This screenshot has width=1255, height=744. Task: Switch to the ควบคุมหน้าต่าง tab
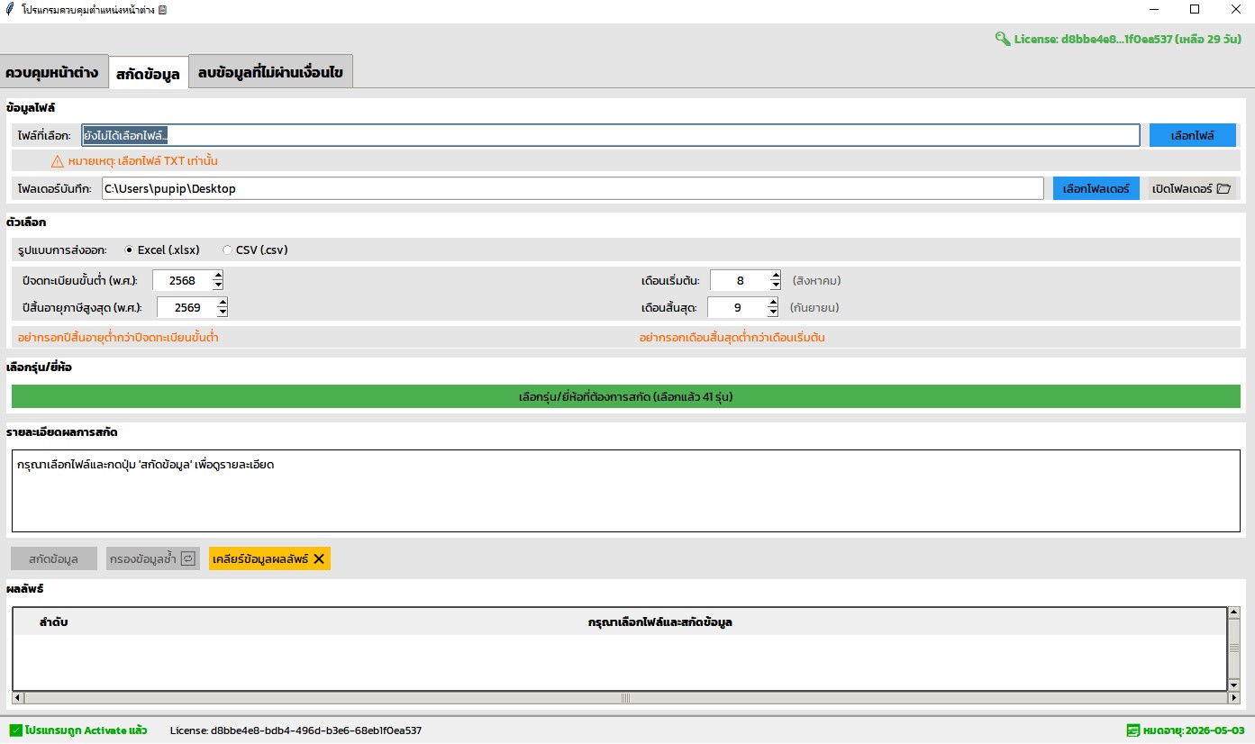coord(52,72)
